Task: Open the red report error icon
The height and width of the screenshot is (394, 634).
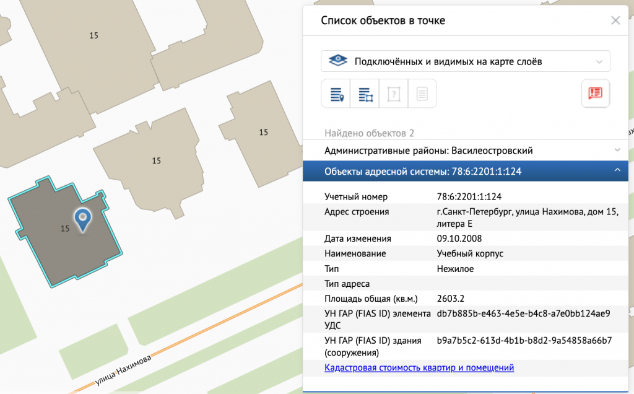Action: (x=596, y=94)
